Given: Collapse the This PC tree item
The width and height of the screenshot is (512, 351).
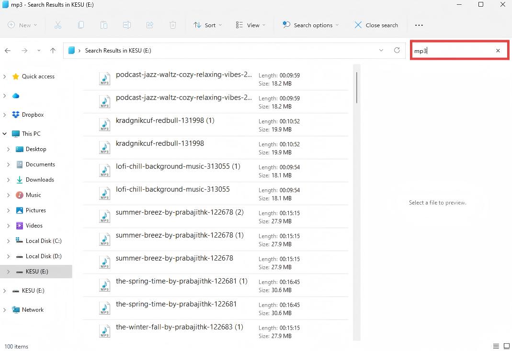Looking at the screenshot, I should (x=4, y=133).
